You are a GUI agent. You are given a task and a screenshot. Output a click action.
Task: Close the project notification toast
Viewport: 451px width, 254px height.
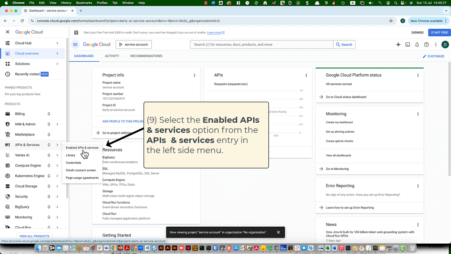278,232
